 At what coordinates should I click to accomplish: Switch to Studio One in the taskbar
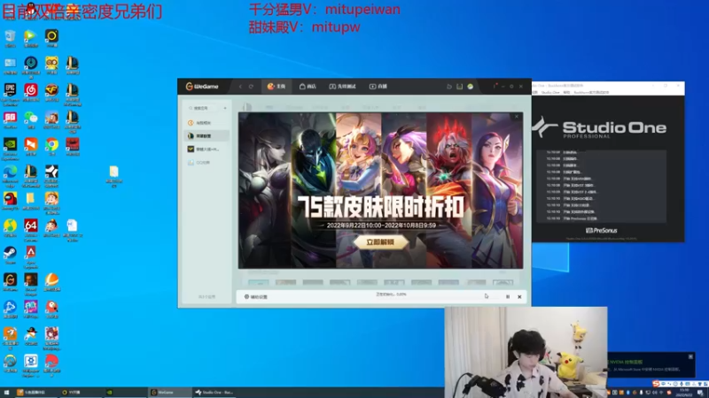pos(214,393)
